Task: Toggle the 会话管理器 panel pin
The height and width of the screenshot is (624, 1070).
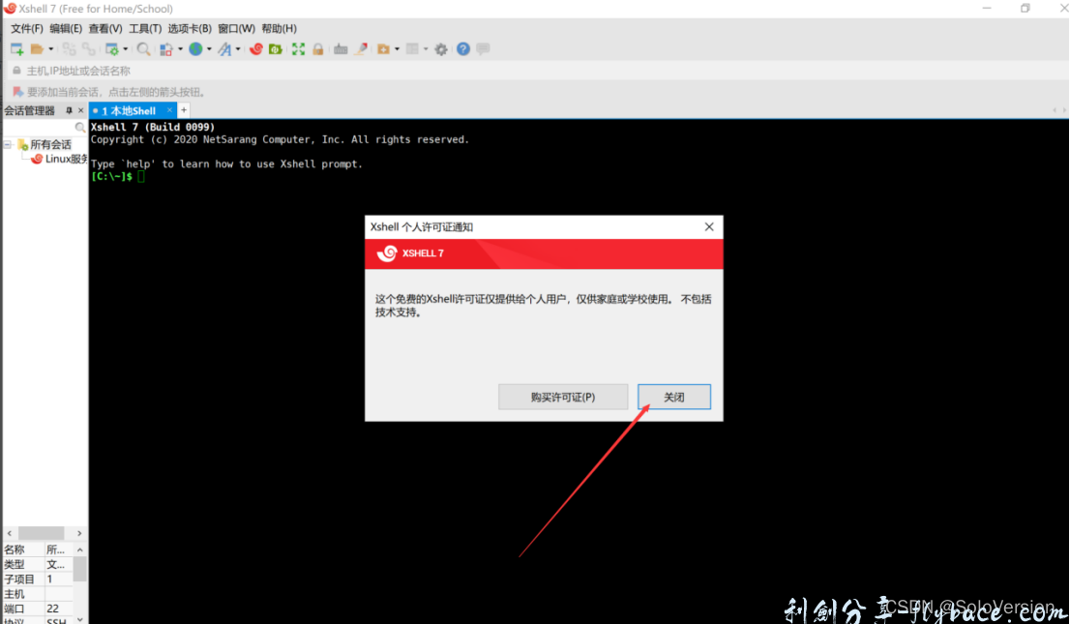Action: click(68, 109)
